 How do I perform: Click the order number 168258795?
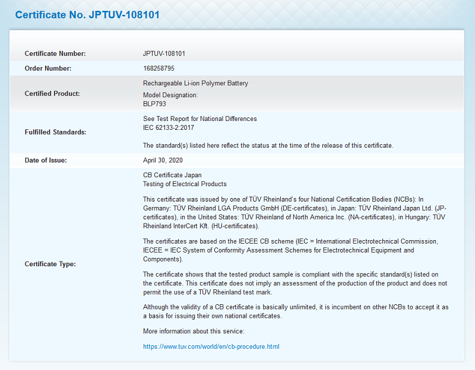159,68
